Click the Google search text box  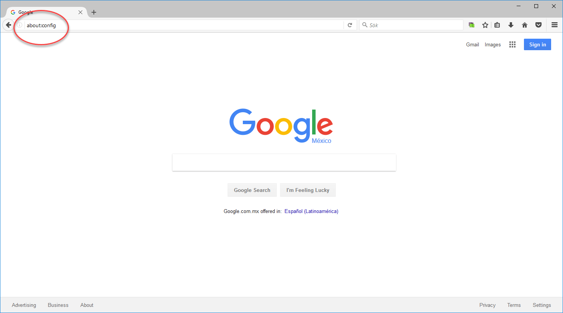point(284,162)
